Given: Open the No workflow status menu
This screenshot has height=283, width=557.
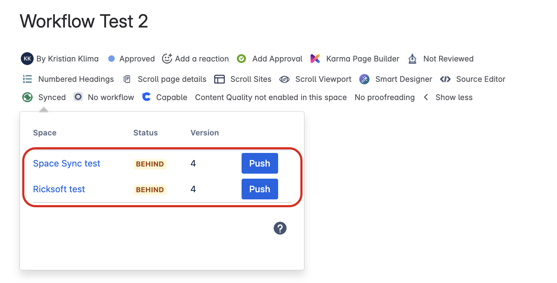Looking at the screenshot, I should pyautogui.click(x=104, y=97).
